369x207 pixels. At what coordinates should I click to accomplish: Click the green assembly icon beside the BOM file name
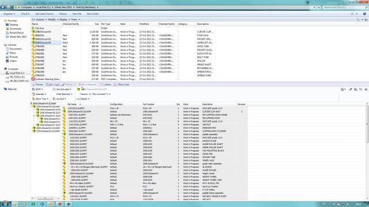tap(78, 90)
